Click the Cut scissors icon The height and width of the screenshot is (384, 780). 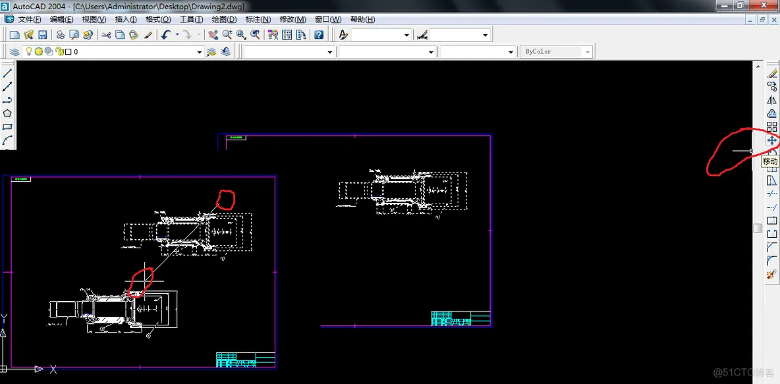pyautogui.click(x=106, y=35)
